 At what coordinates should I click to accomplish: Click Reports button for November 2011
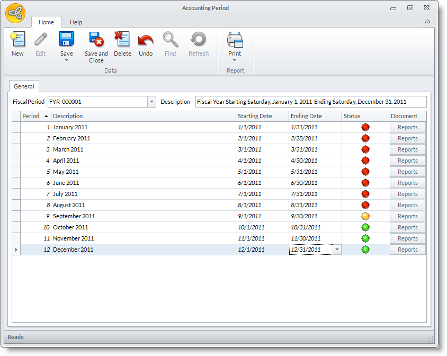coord(408,238)
